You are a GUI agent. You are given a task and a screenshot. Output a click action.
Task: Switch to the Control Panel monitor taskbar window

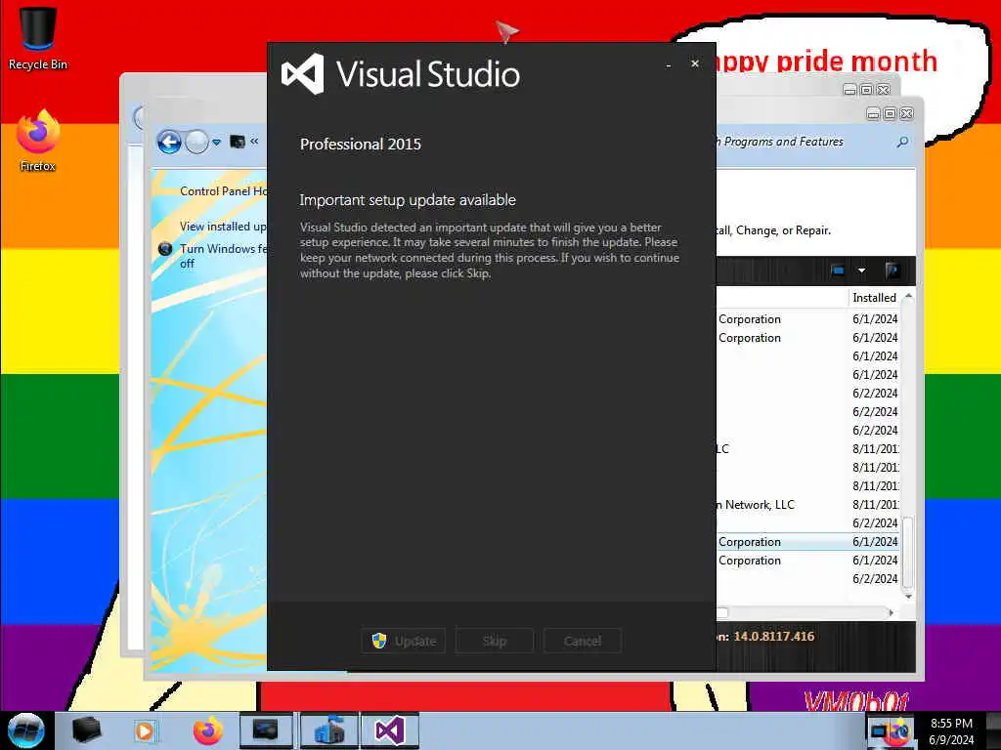266,730
